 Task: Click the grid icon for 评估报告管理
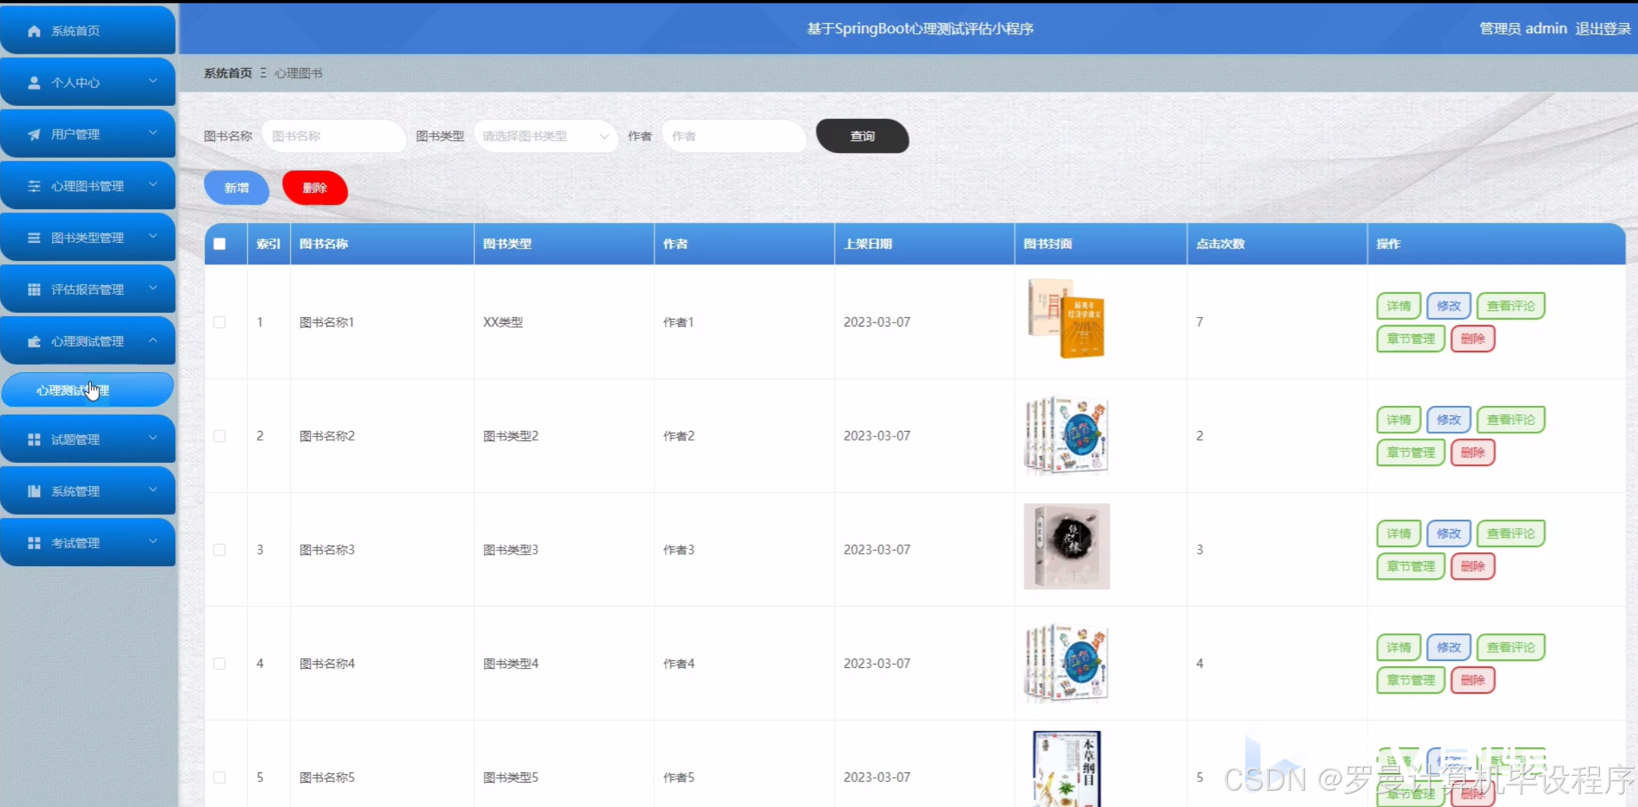coord(34,290)
